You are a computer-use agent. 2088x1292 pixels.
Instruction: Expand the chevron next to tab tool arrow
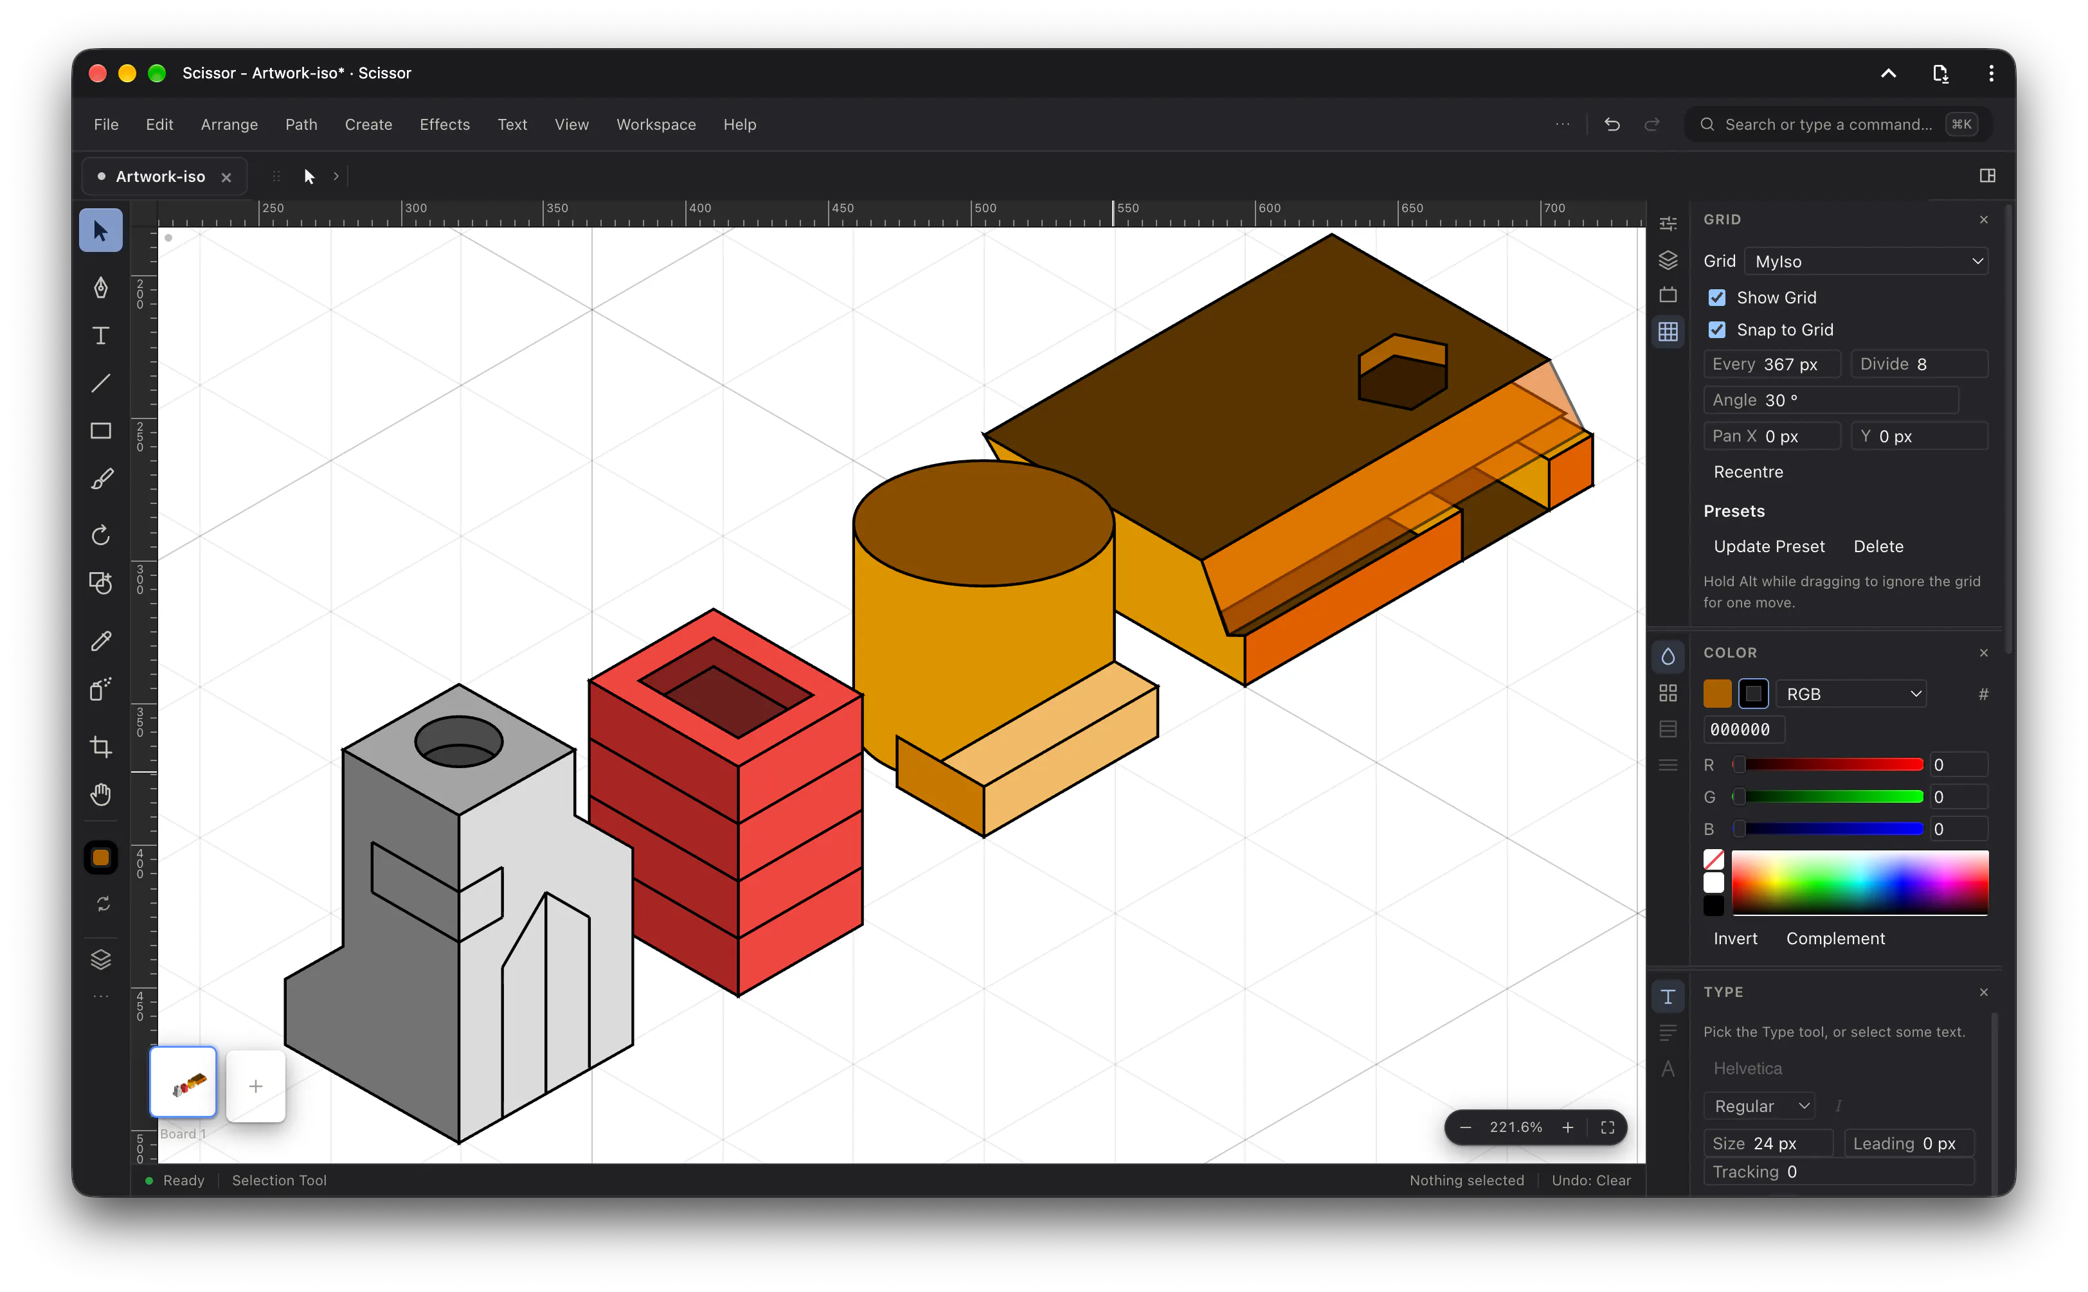pyautogui.click(x=337, y=177)
